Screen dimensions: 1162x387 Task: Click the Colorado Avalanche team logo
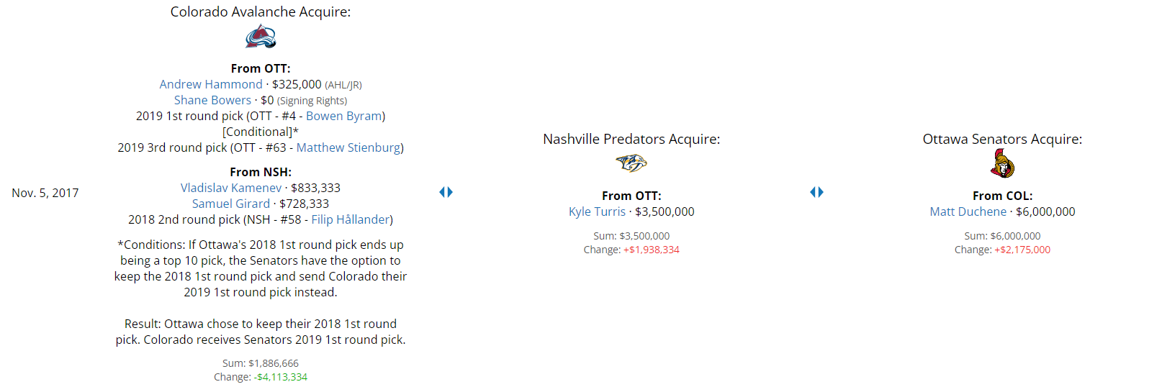click(261, 37)
